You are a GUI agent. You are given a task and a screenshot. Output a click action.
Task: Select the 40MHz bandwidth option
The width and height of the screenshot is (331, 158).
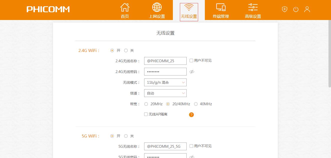(196, 104)
